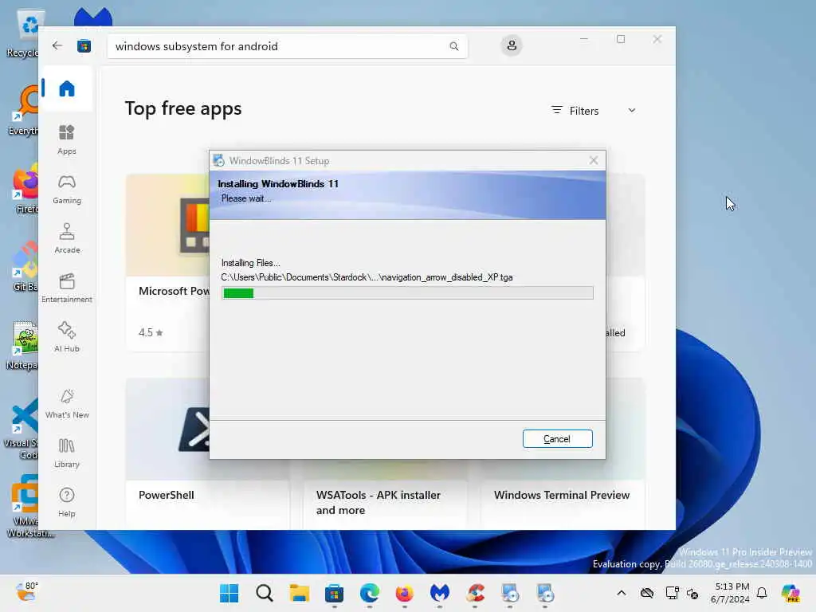
Task: Launch Microsoft Edge from taskbar
Action: point(370,593)
